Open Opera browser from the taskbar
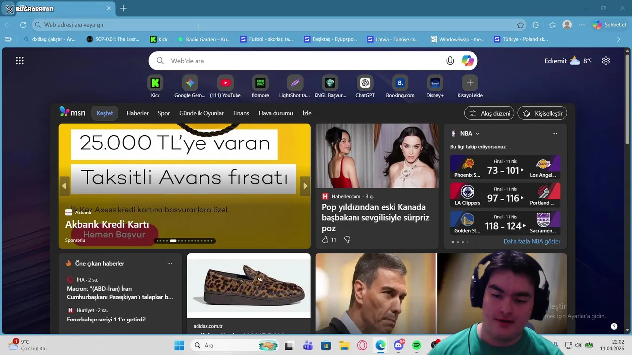The height and width of the screenshot is (355, 632). [x=362, y=346]
